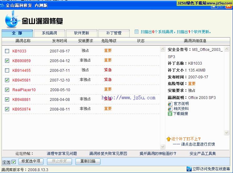Click the vulnerability list scroll-down arrow
This screenshot has height=173, width=233.
163,147
